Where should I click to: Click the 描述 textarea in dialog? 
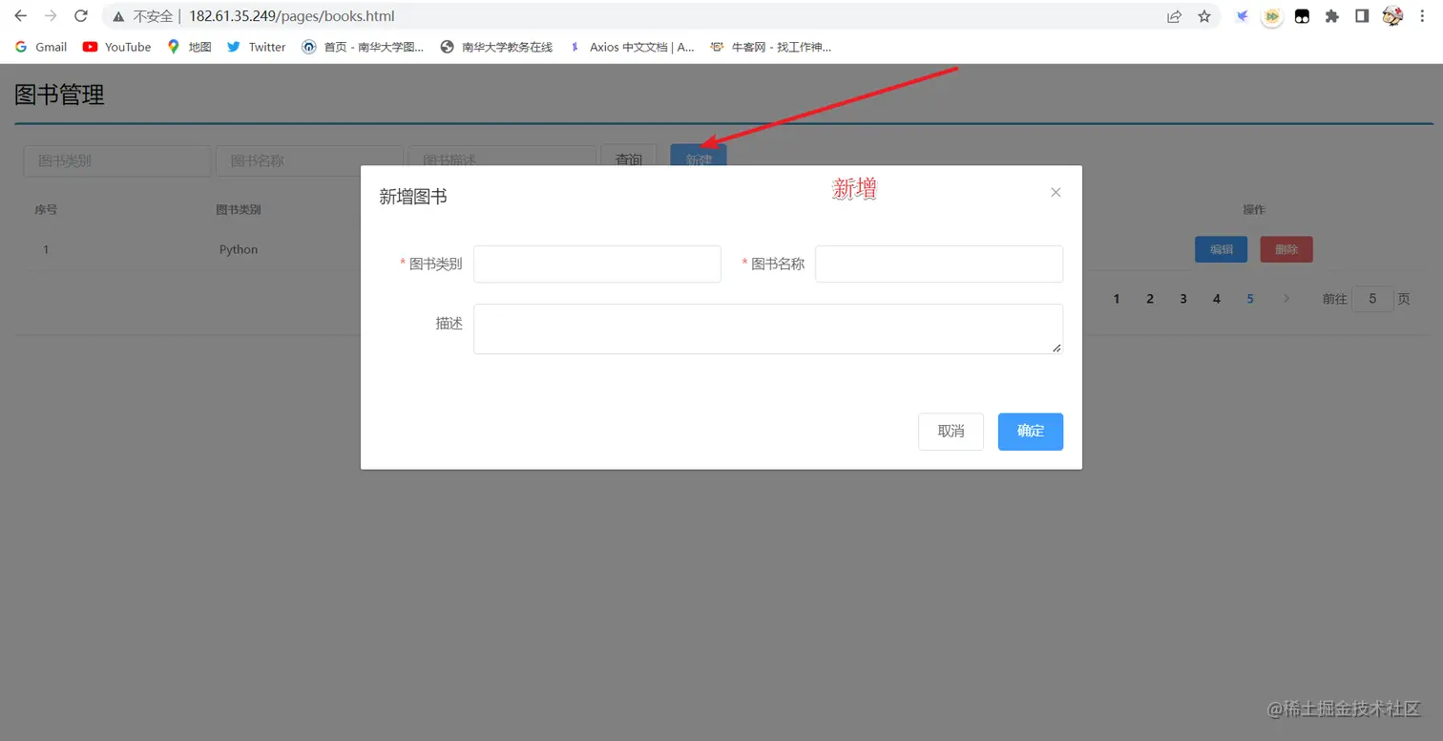pos(768,328)
